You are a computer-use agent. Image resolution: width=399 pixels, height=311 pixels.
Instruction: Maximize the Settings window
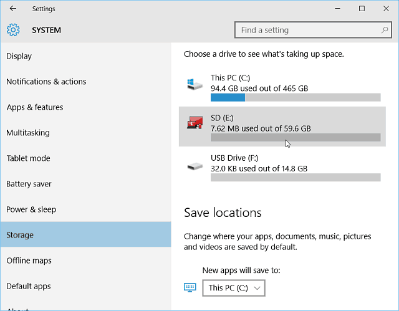click(362, 9)
